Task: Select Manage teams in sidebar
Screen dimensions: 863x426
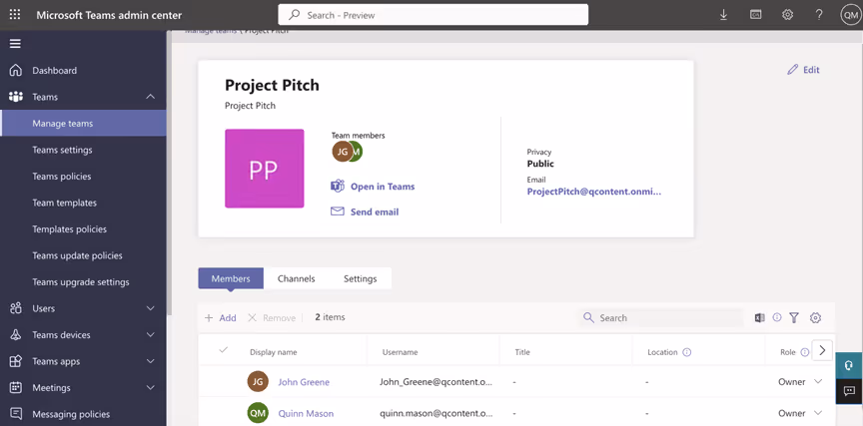Action: point(83,123)
